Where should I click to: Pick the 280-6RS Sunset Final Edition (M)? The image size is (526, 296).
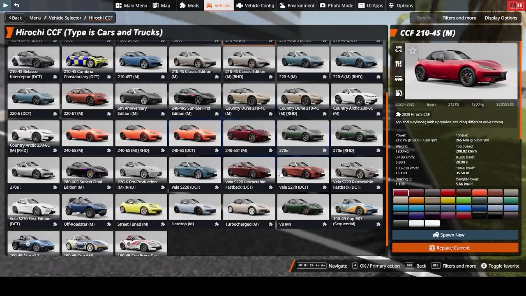87,173
